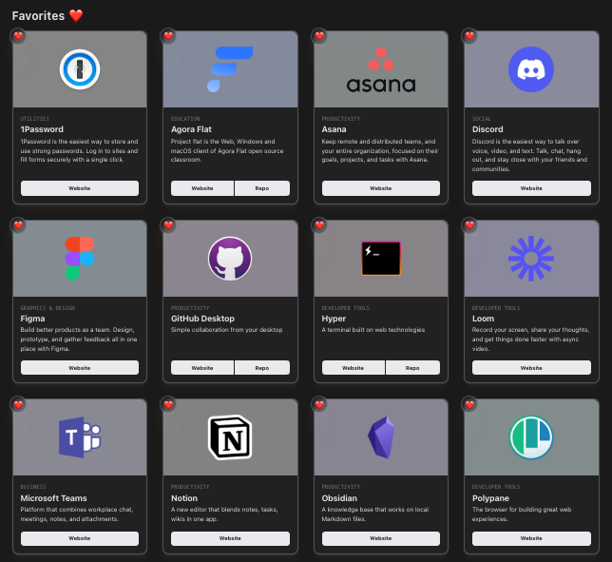This screenshot has width=612, height=562.
Task: Open Discord's Website button
Action: tap(531, 188)
